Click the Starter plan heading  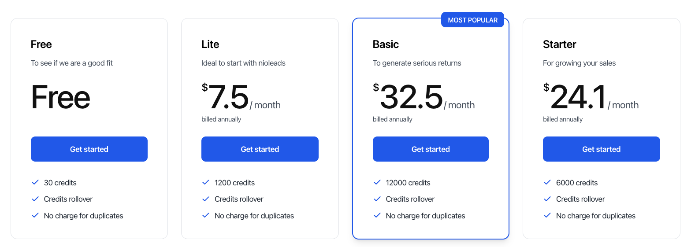(559, 44)
